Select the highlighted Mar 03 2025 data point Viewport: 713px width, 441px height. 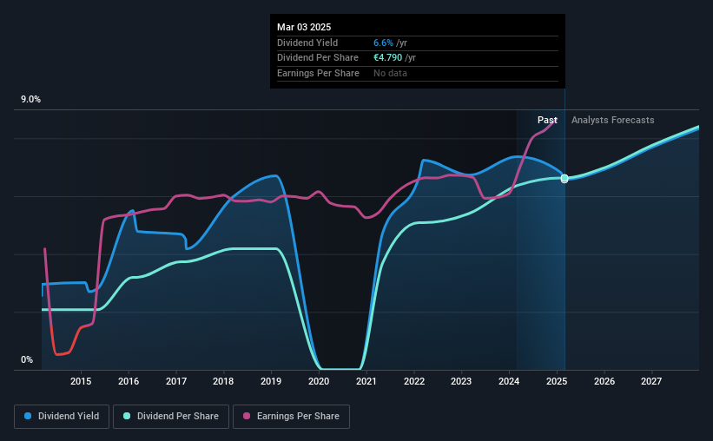pos(564,179)
